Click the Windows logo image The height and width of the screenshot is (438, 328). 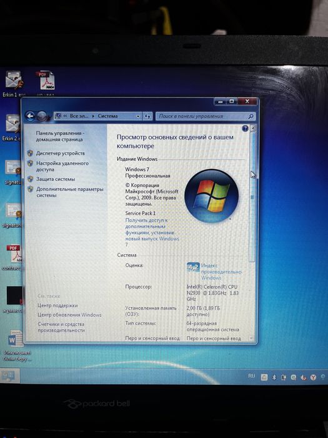211,195
